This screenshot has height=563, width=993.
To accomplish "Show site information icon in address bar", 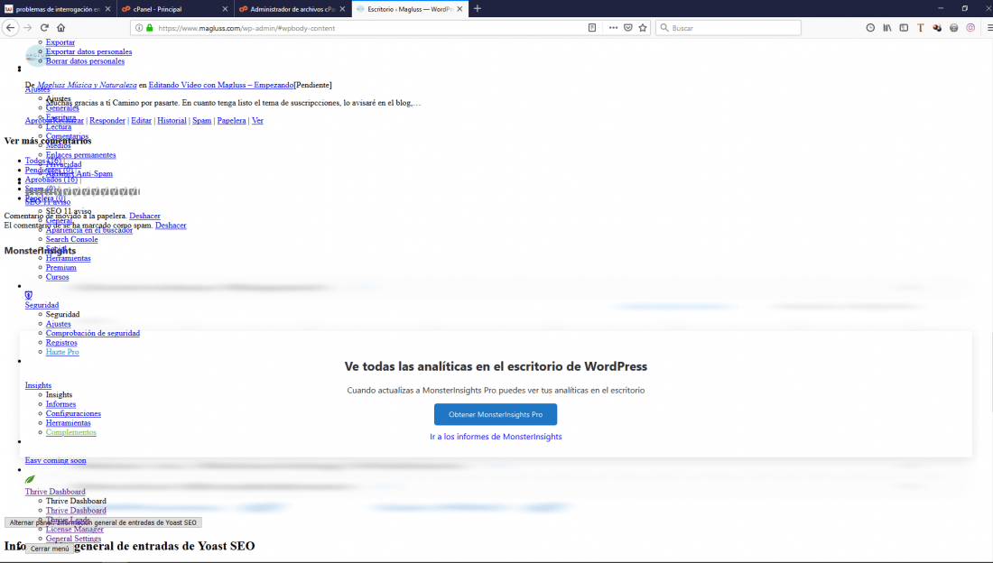I will tap(139, 28).
